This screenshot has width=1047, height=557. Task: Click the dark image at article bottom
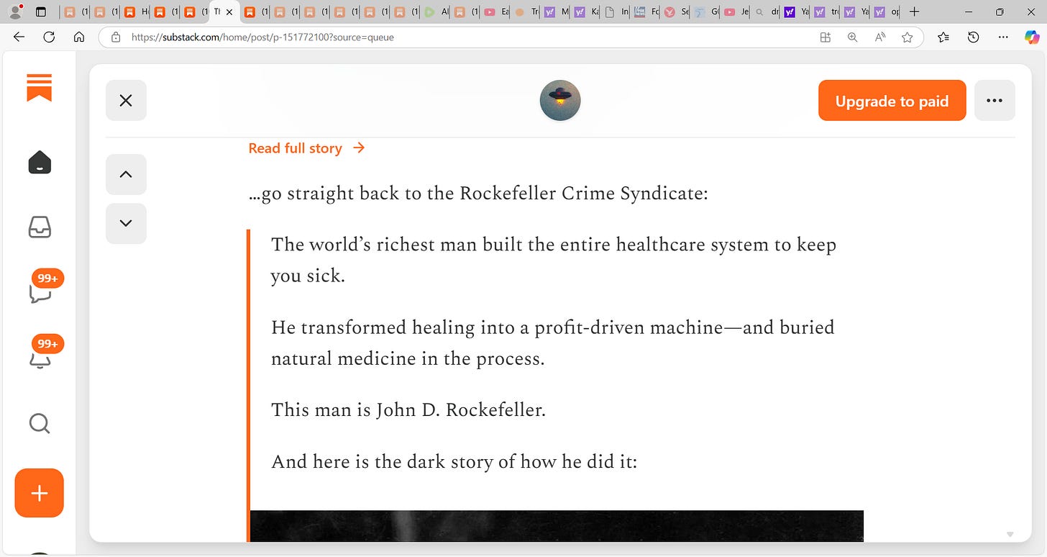click(x=557, y=525)
